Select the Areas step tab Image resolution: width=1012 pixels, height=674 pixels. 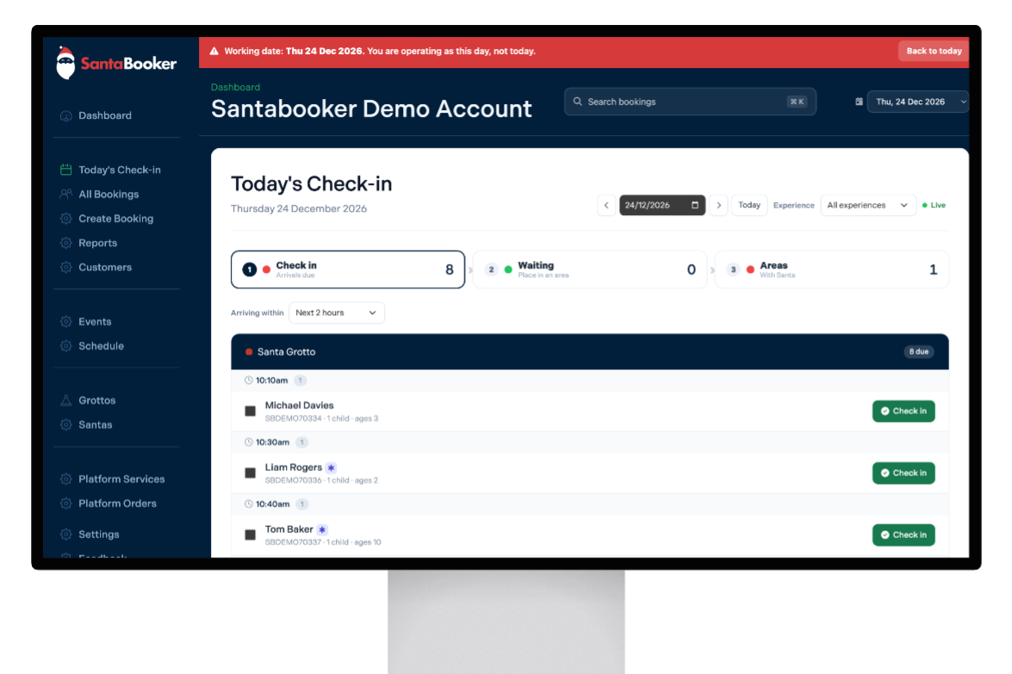pos(832,269)
